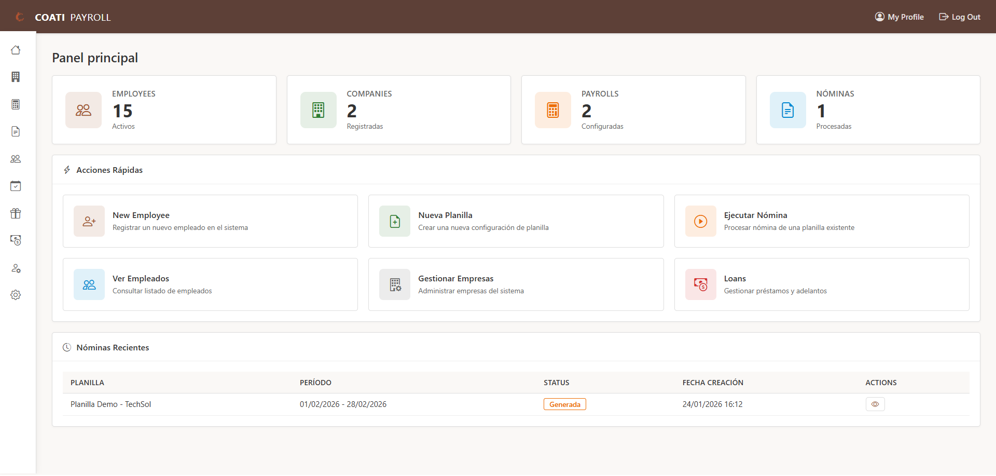Open the Settings gear at sidebar bottom
Viewport: 996px width, 476px height.
[x=16, y=295]
